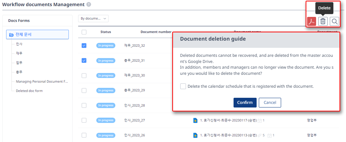The width and height of the screenshot is (346, 142).
Task: Uncheck the 재무_2023_32 row checkbox
Action: pyautogui.click(x=84, y=46)
